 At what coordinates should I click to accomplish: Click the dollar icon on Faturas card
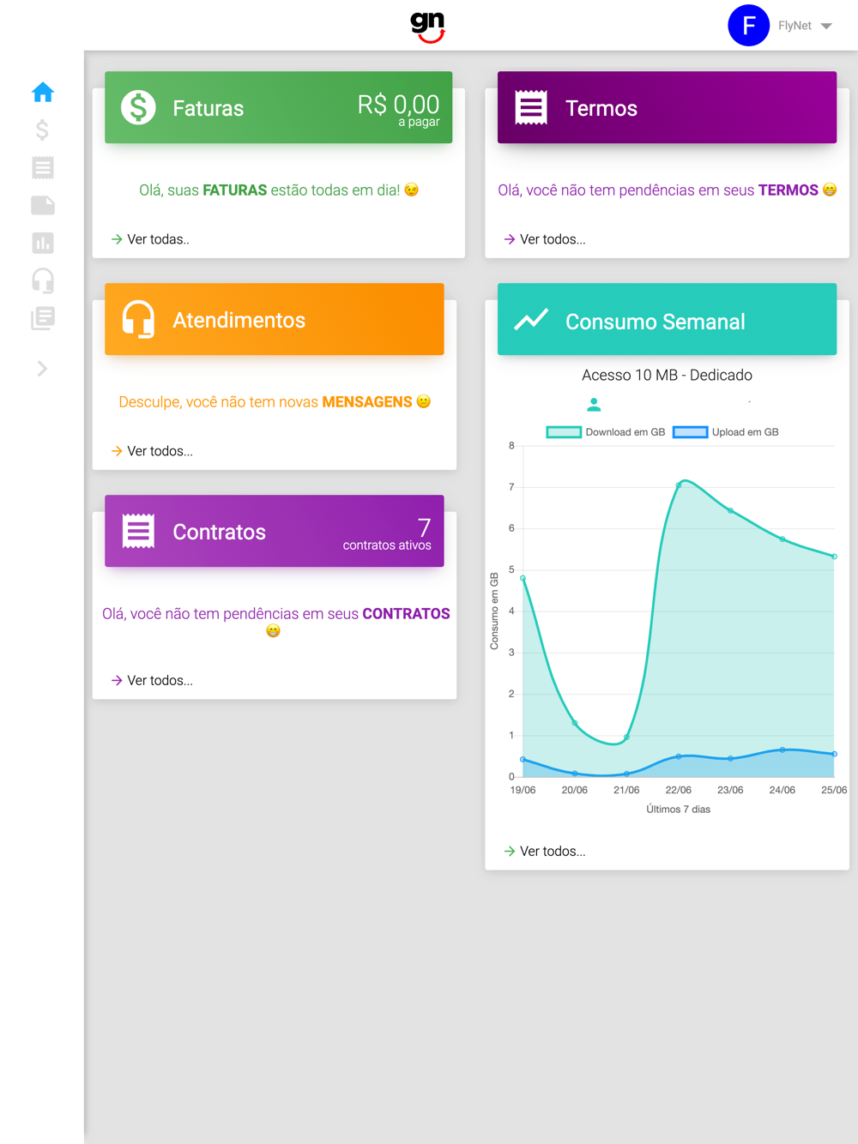pos(138,107)
